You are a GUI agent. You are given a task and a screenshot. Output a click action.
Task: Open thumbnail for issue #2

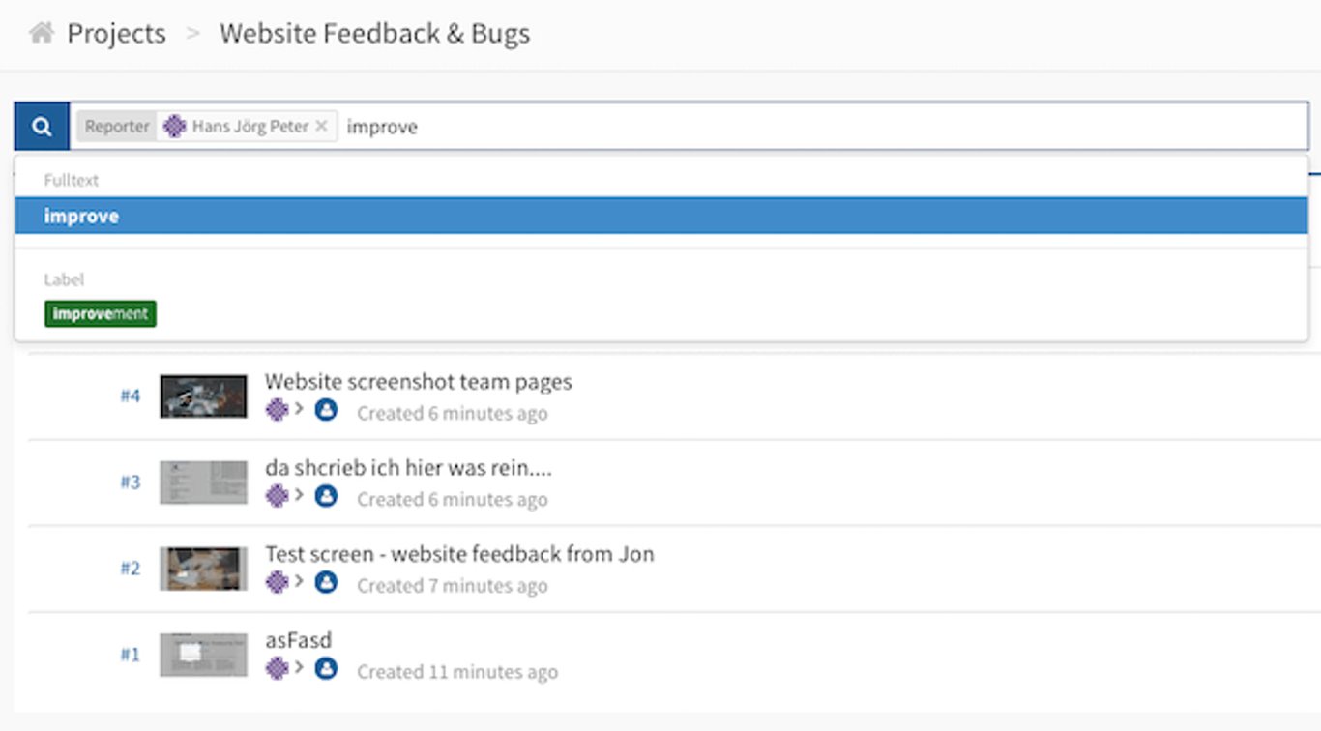coord(203,569)
